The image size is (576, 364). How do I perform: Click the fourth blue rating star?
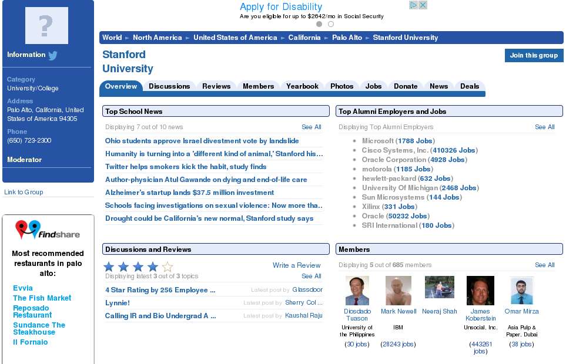[153, 267]
